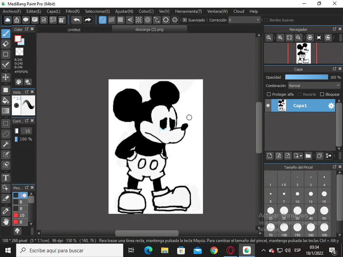
Task: Select the Brush tool
Action: [x=6, y=34]
